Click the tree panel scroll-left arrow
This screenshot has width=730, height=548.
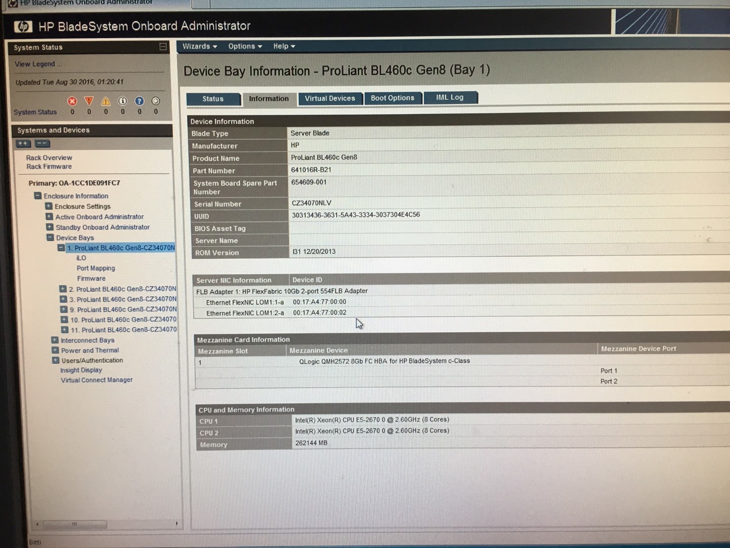(37, 524)
